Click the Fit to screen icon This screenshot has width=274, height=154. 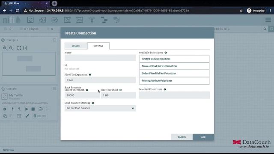point(19,48)
